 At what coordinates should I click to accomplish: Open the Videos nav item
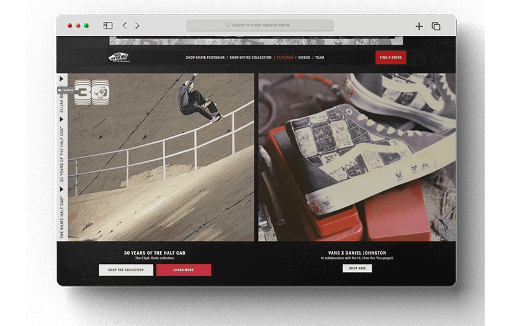304,58
